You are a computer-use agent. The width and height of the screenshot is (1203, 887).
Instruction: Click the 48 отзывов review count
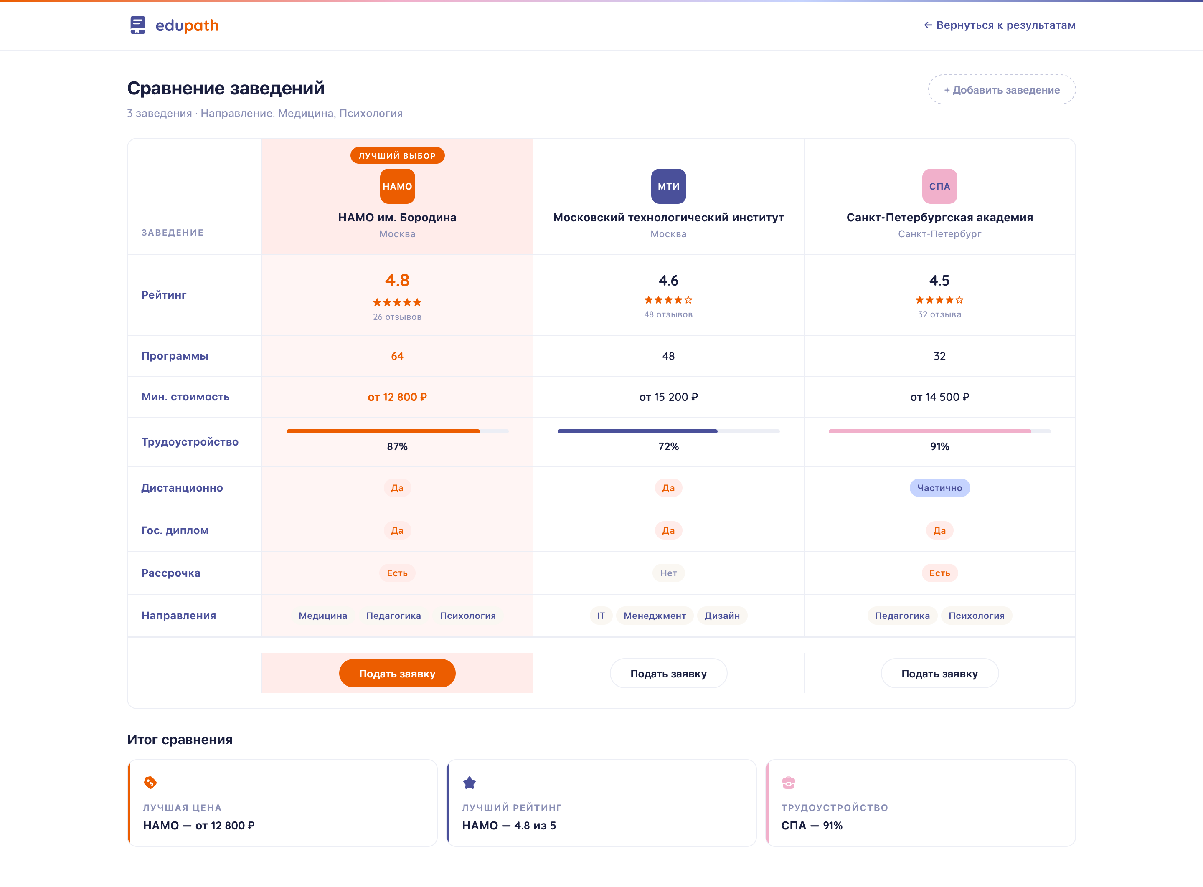tap(669, 314)
